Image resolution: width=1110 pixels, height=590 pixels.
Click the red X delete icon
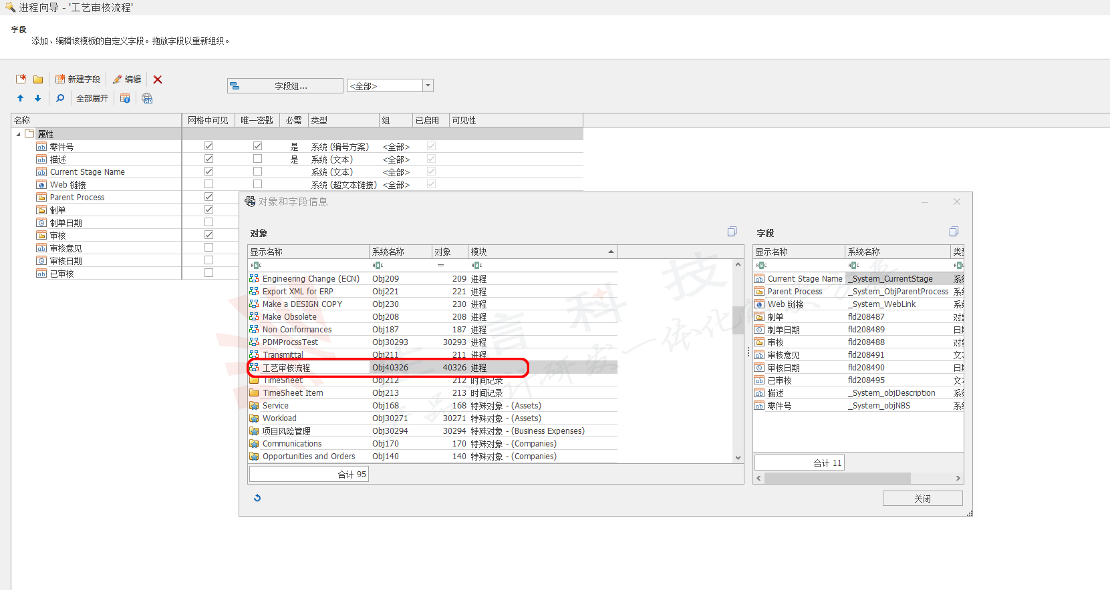coord(158,79)
